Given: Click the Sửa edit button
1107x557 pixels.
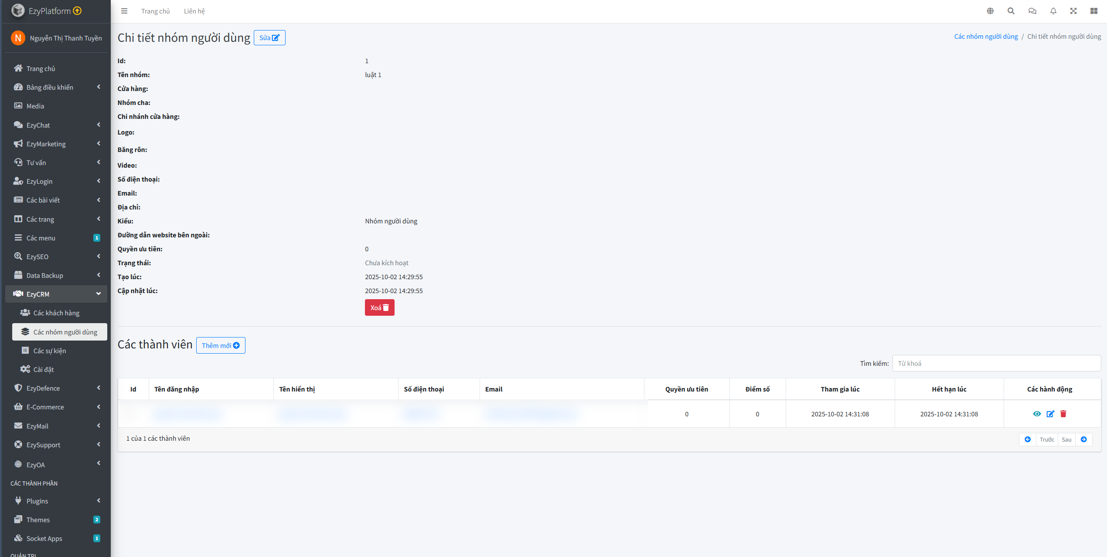Looking at the screenshot, I should point(269,37).
